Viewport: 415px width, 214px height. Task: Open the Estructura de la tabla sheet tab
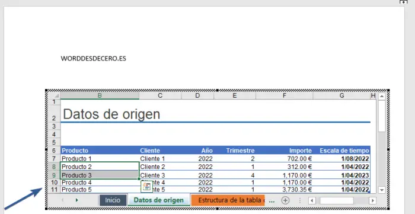(228, 200)
